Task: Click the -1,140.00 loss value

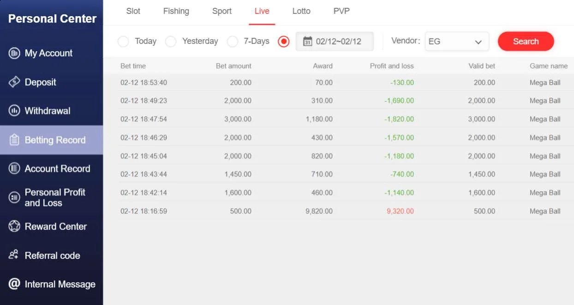Action: (x=399, y=193)
